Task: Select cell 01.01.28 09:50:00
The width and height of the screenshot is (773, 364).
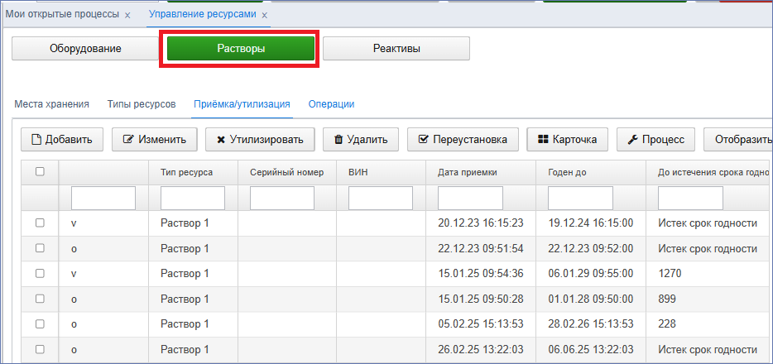Action: point(591,299)
